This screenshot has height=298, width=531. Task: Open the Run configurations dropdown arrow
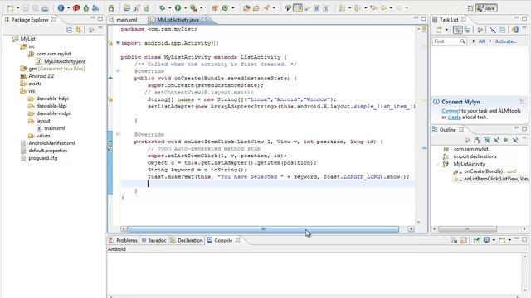185,7
